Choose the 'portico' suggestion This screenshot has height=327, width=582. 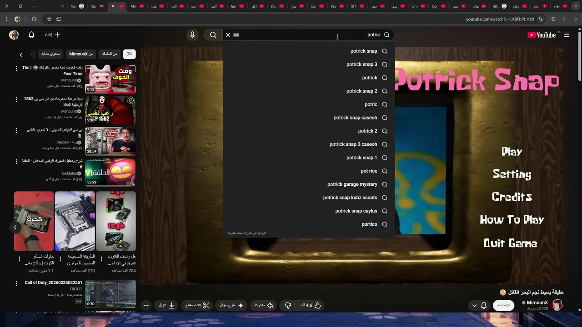pyautogui.click(x=308, y=224)
